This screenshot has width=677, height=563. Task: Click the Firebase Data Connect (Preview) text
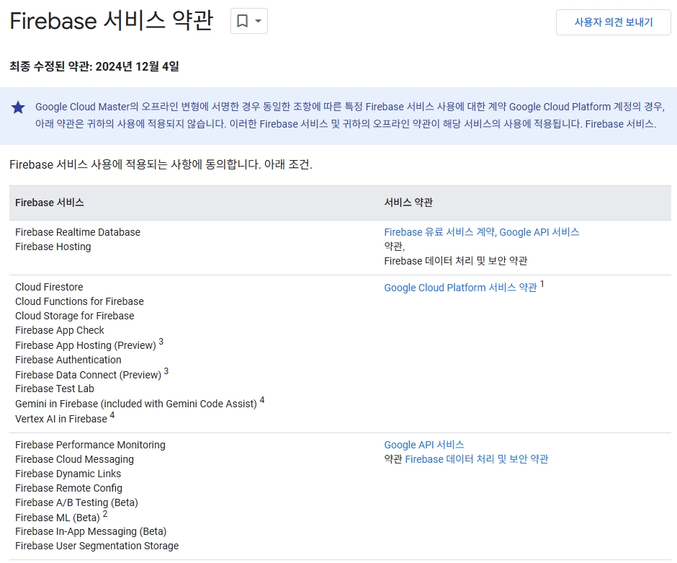88,375
